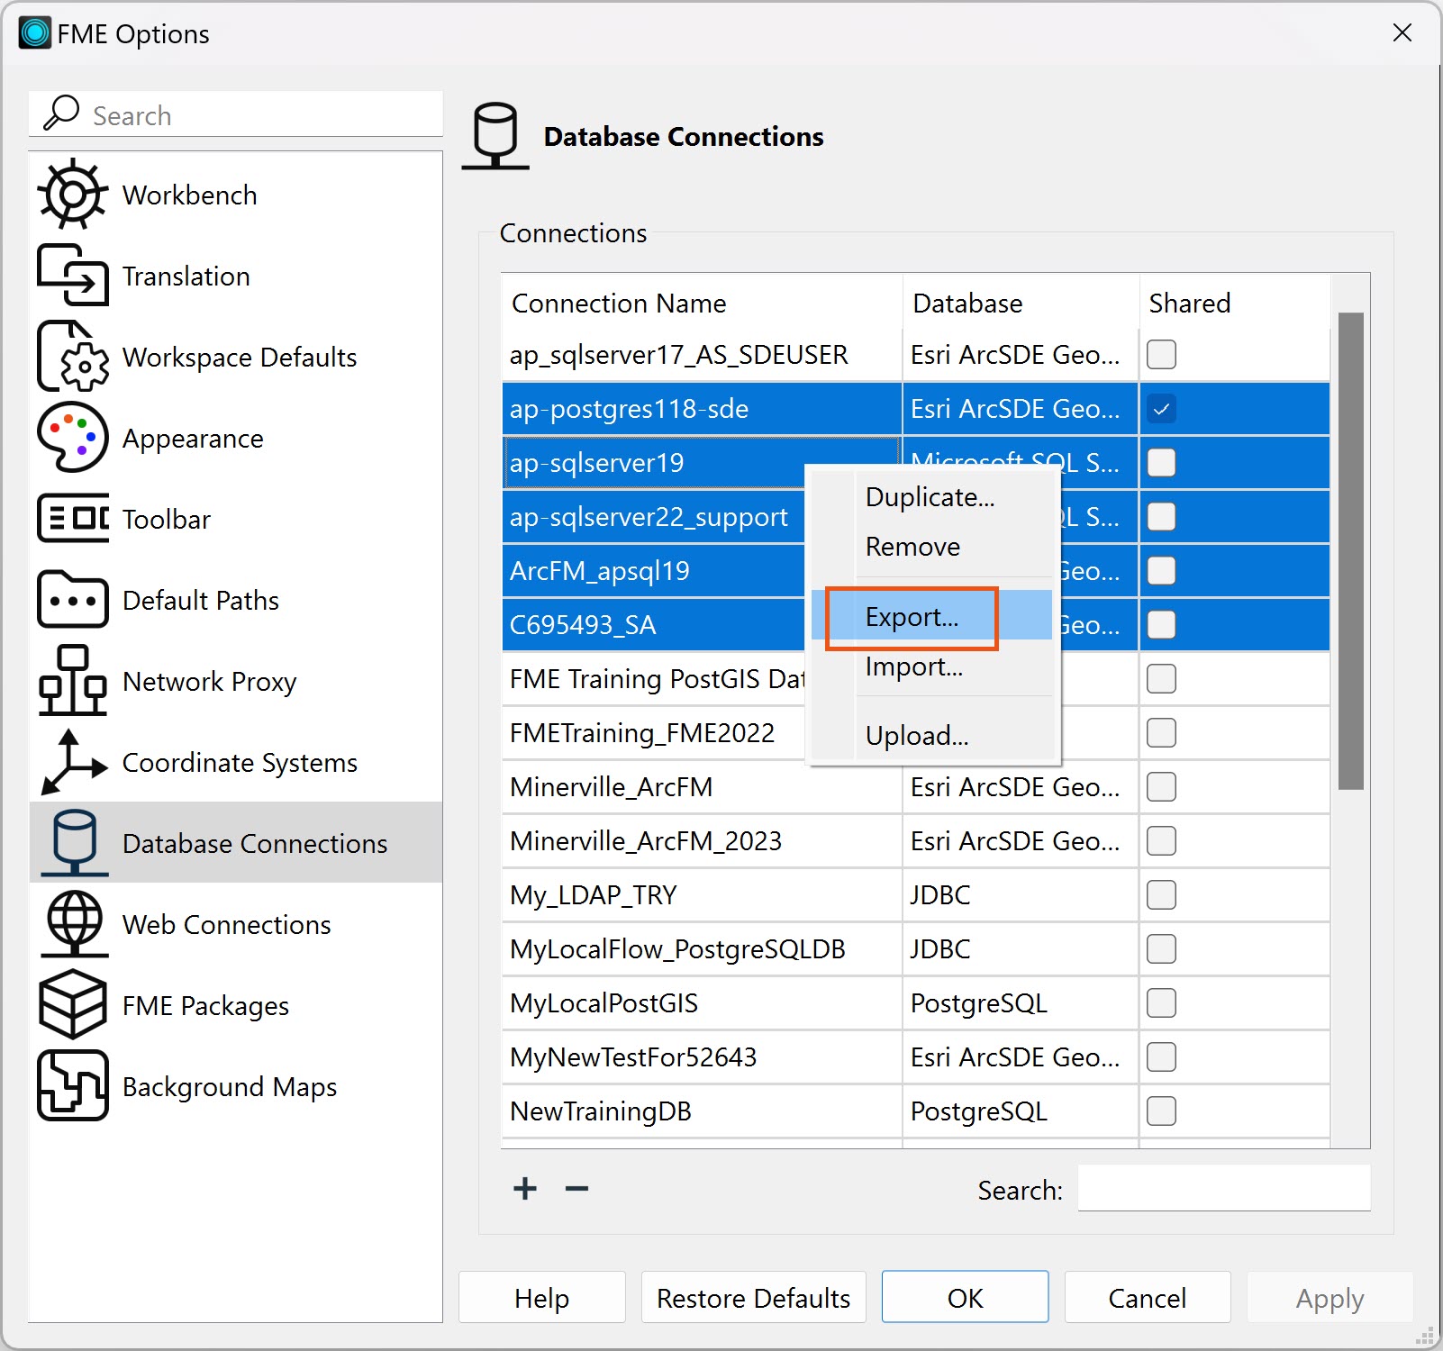
Task: Select the ap-sqlserver22_support connection name
Action: click(649, 517)
